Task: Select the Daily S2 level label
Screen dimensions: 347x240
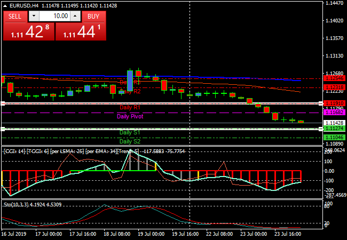Action: pyautogui.click(x=130, y=141)
